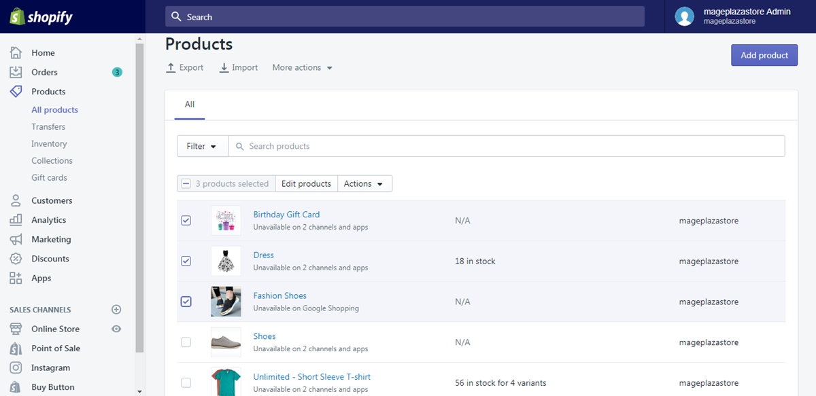Uncheck the Birthday Gift Card checkbox
This screenshot has width=816, height=396.
click(186, 221)
